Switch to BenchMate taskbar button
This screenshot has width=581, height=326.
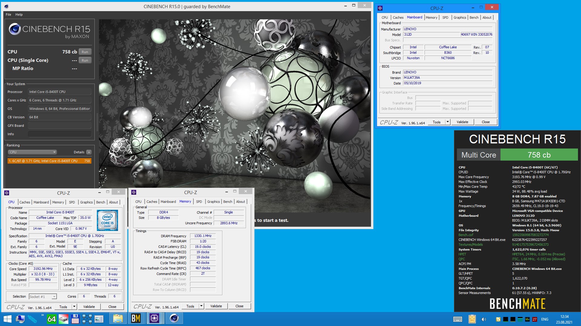(136, 318)
